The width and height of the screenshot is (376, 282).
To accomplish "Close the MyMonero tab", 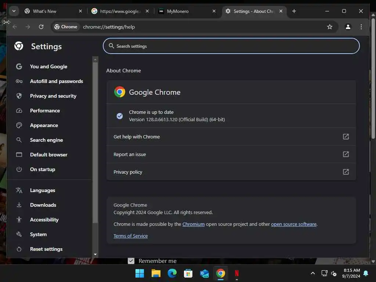I will tap(214, 11).
